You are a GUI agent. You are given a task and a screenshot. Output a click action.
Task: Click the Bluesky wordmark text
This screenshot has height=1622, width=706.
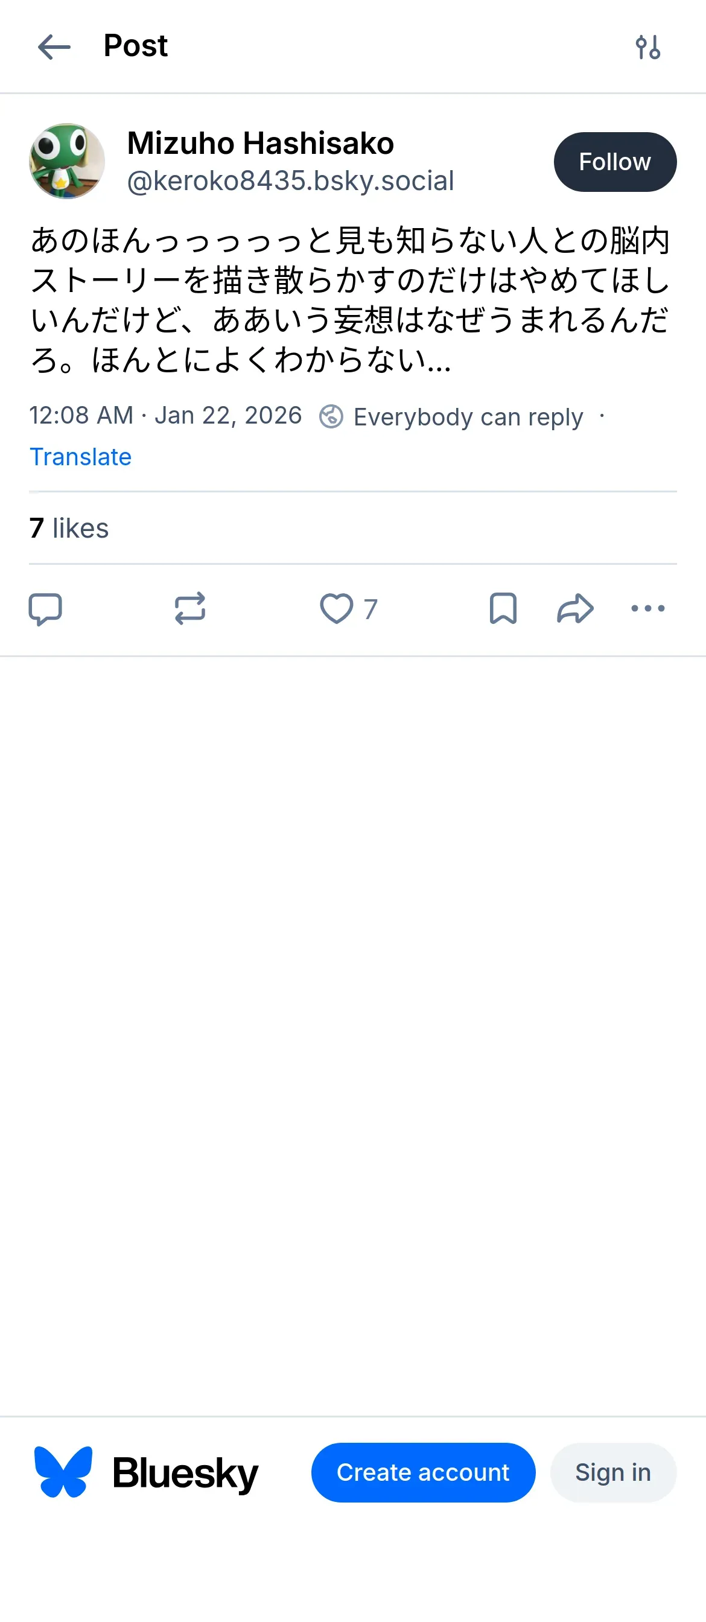(x=185, y=1473)
